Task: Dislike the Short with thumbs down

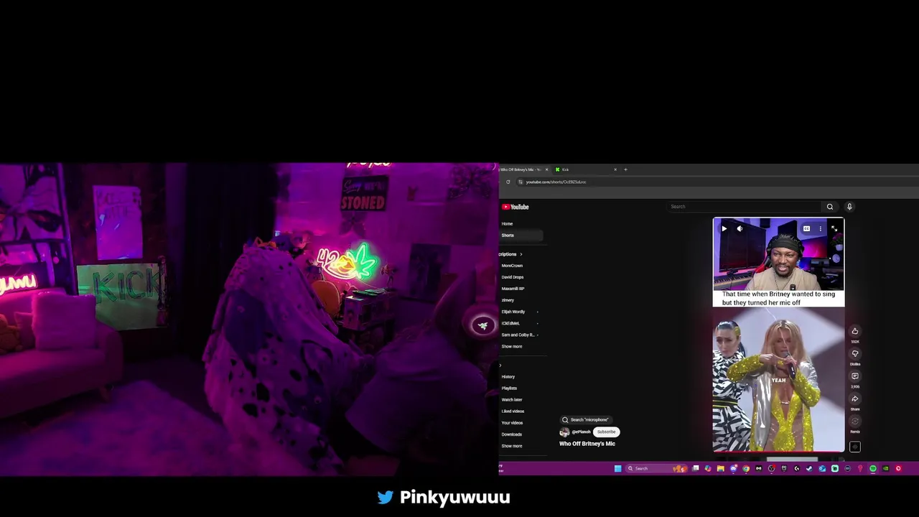Action: [x=855, y=353]
